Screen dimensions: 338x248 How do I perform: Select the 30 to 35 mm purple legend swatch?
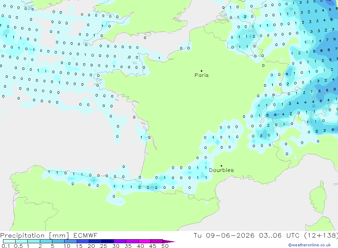tap(120, 241)
